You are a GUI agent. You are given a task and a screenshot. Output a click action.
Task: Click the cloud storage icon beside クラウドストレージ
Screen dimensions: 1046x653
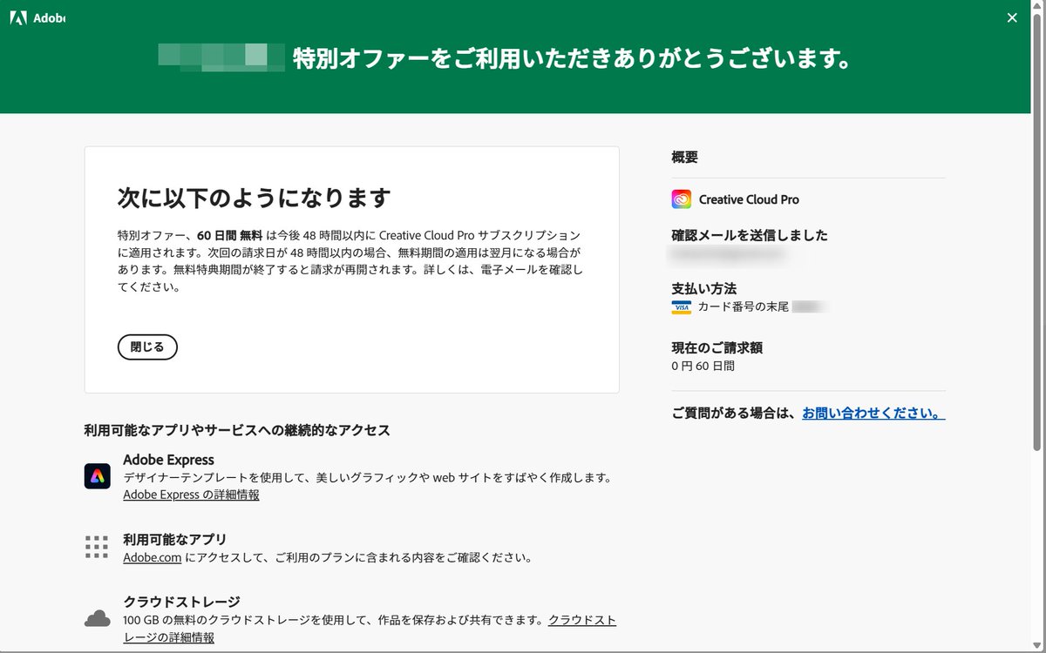click(97, 618)
